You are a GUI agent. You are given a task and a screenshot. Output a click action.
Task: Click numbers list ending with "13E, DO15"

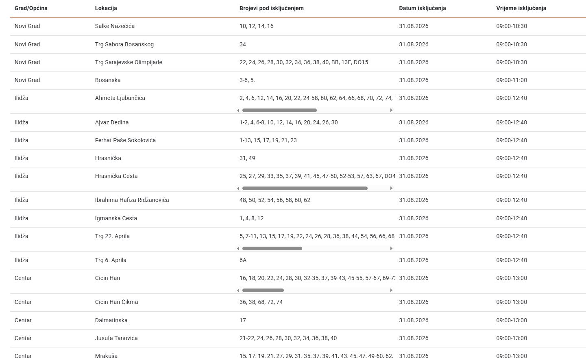click(x=304, y=62)
